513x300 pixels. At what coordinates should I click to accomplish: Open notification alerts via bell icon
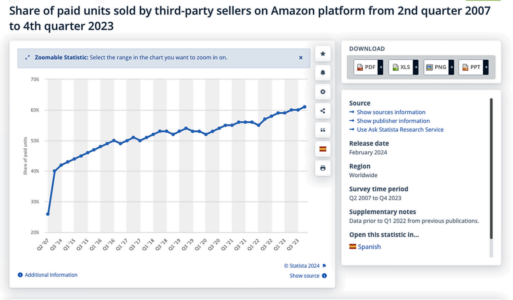[323, 73]
